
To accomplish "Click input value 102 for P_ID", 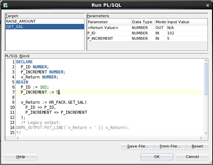I will [x=187, y=33].
